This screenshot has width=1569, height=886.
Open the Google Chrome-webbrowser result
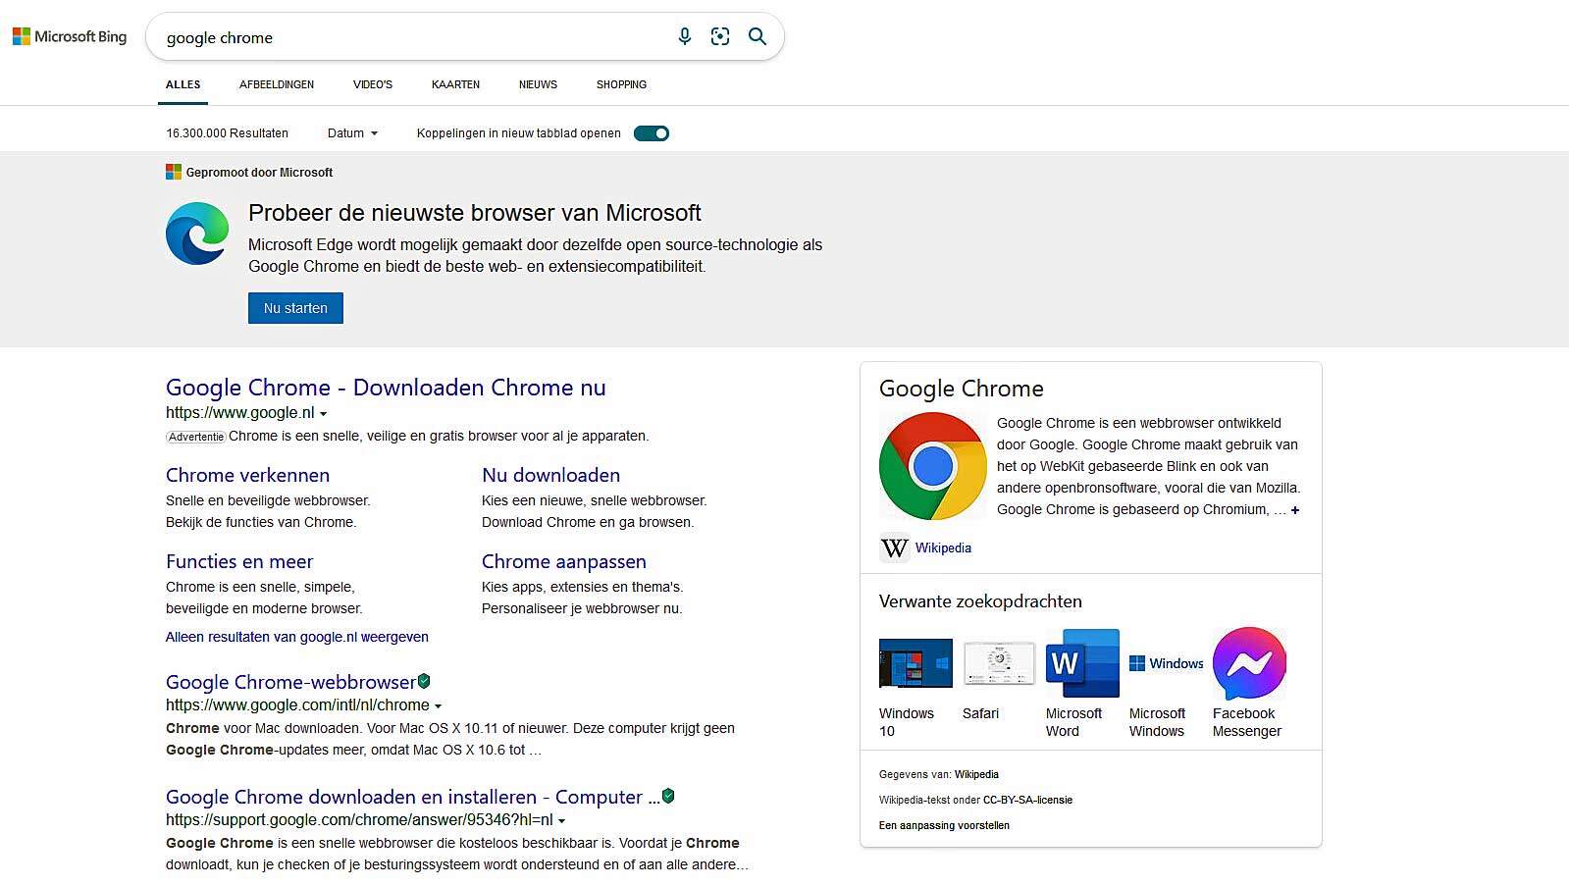click(x=290, y=682)
